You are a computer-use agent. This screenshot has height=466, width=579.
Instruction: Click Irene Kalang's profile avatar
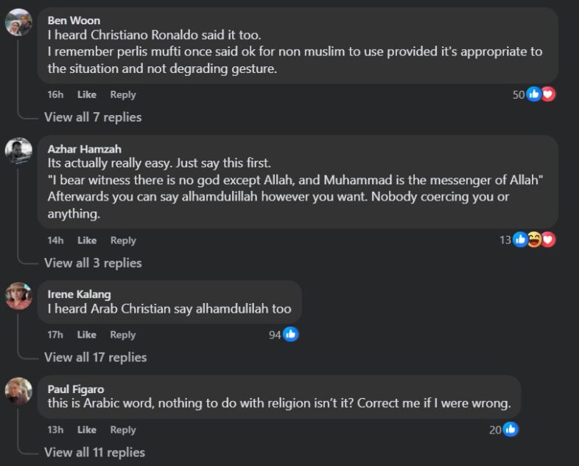18,296
